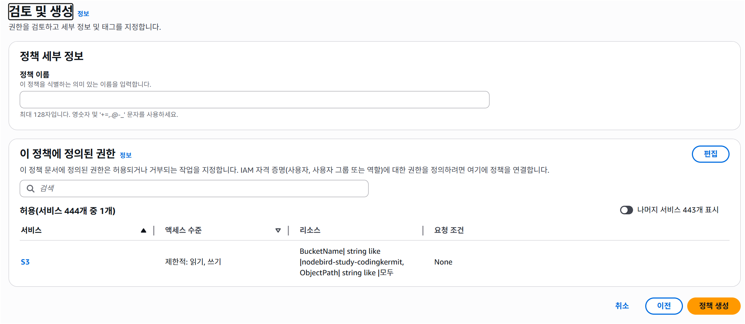Viewport: 745px width, 324px height.
Task: Click the 정책 생성 button
Action: (x=713, y=306)
